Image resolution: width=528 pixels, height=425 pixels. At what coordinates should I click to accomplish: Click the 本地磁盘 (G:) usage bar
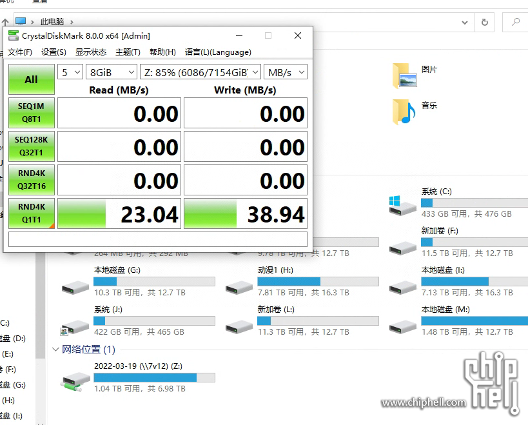coord(154,282)
